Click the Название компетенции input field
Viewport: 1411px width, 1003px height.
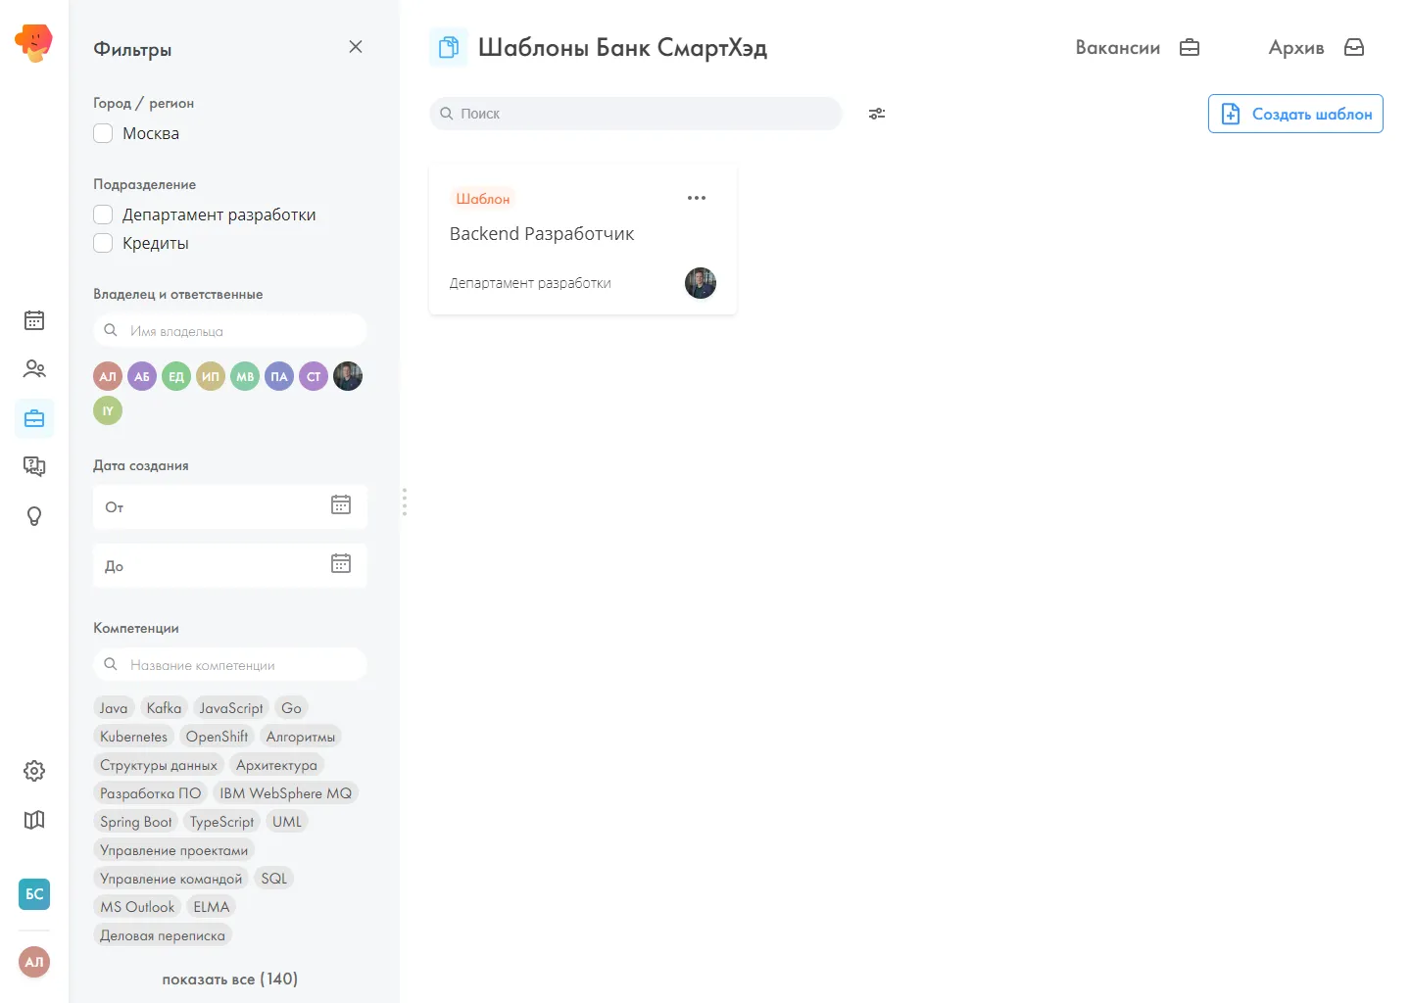tap(230, 664)
